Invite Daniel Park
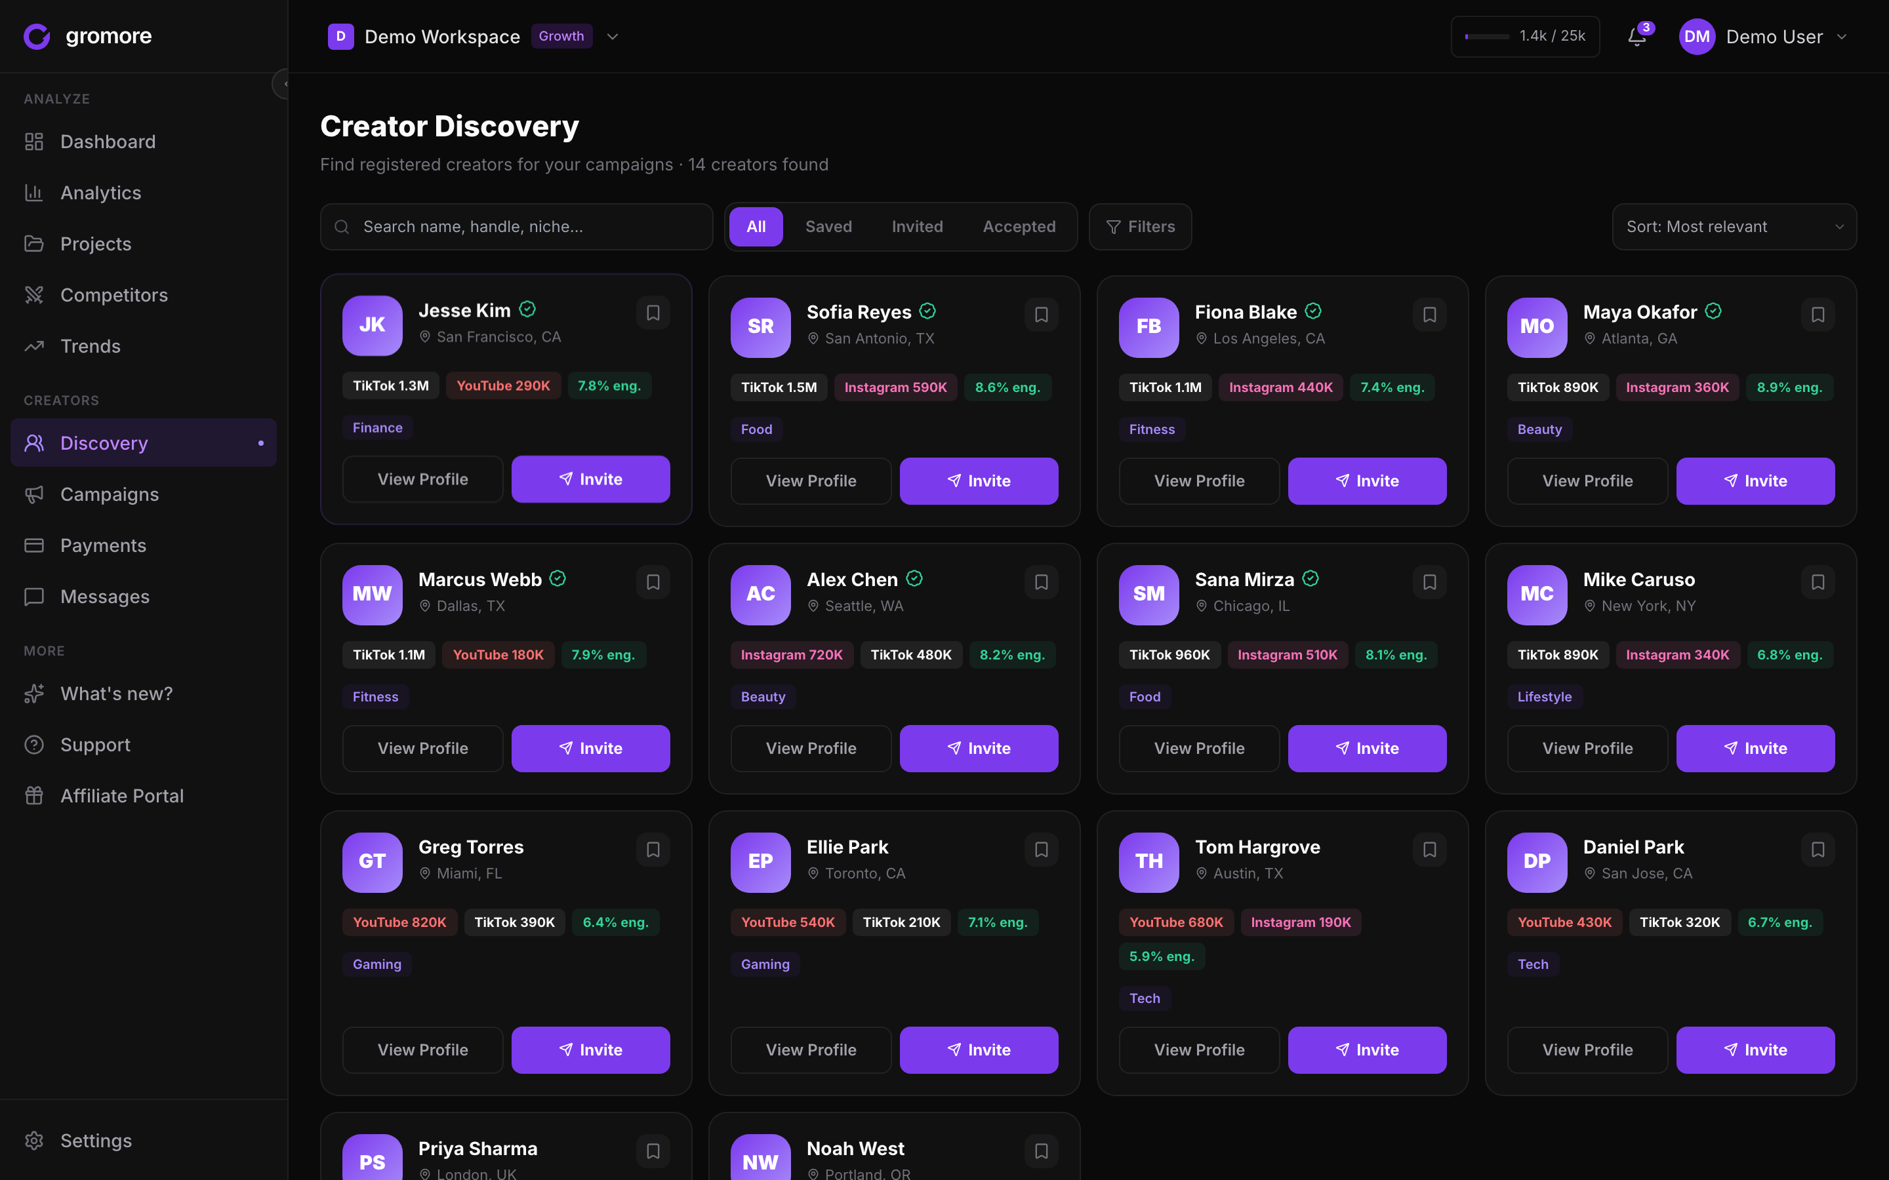The height and width of the screenshot is (1180, 1889). click(x=1755, y=1050)
